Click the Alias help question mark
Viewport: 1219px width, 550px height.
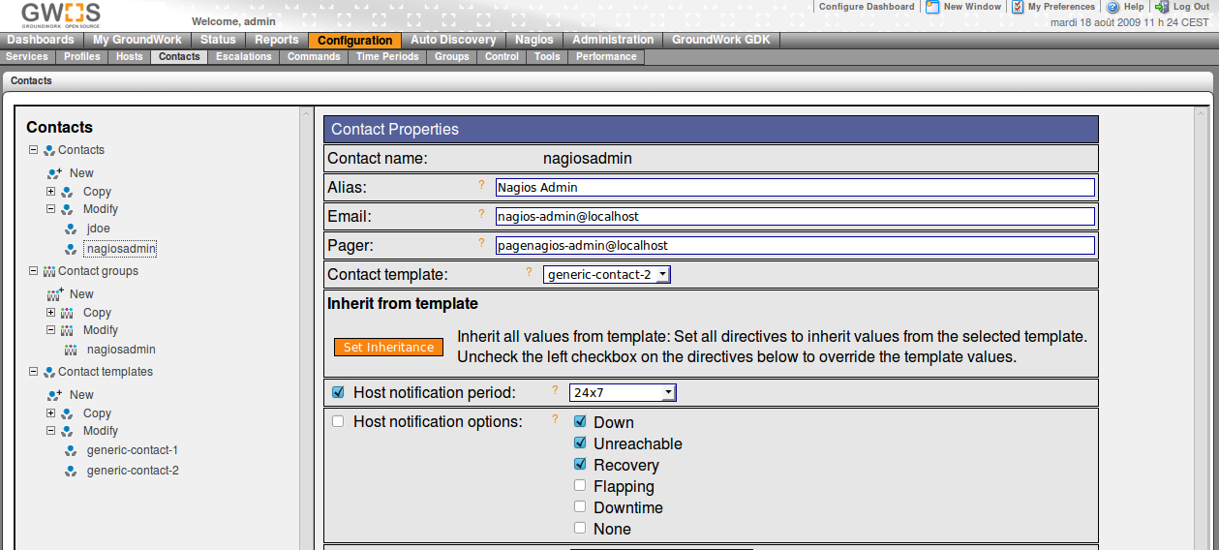point(481,184)
